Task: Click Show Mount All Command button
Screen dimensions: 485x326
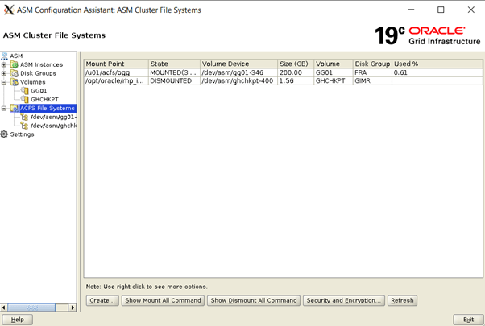Action: [x=162, y=300]
